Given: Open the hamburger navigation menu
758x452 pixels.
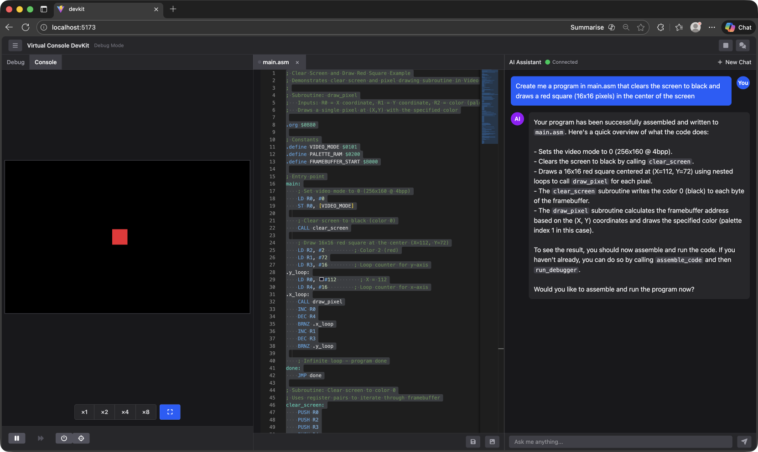Looking at the screenshot, I should click(x=15, y=46).
